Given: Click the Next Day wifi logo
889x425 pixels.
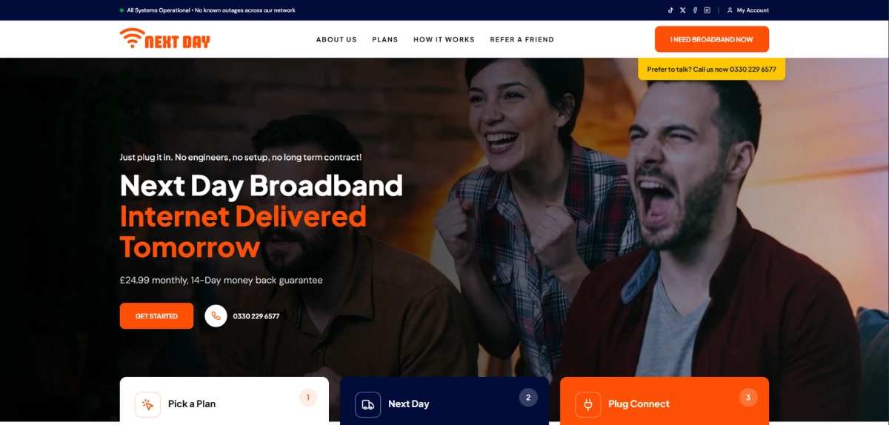Looking at the screenshot, I should tap(165, 39).
